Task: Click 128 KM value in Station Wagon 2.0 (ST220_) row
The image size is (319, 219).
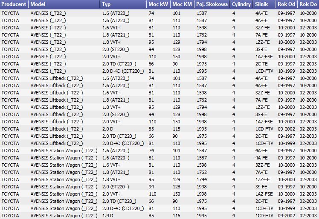Action: 177,187
